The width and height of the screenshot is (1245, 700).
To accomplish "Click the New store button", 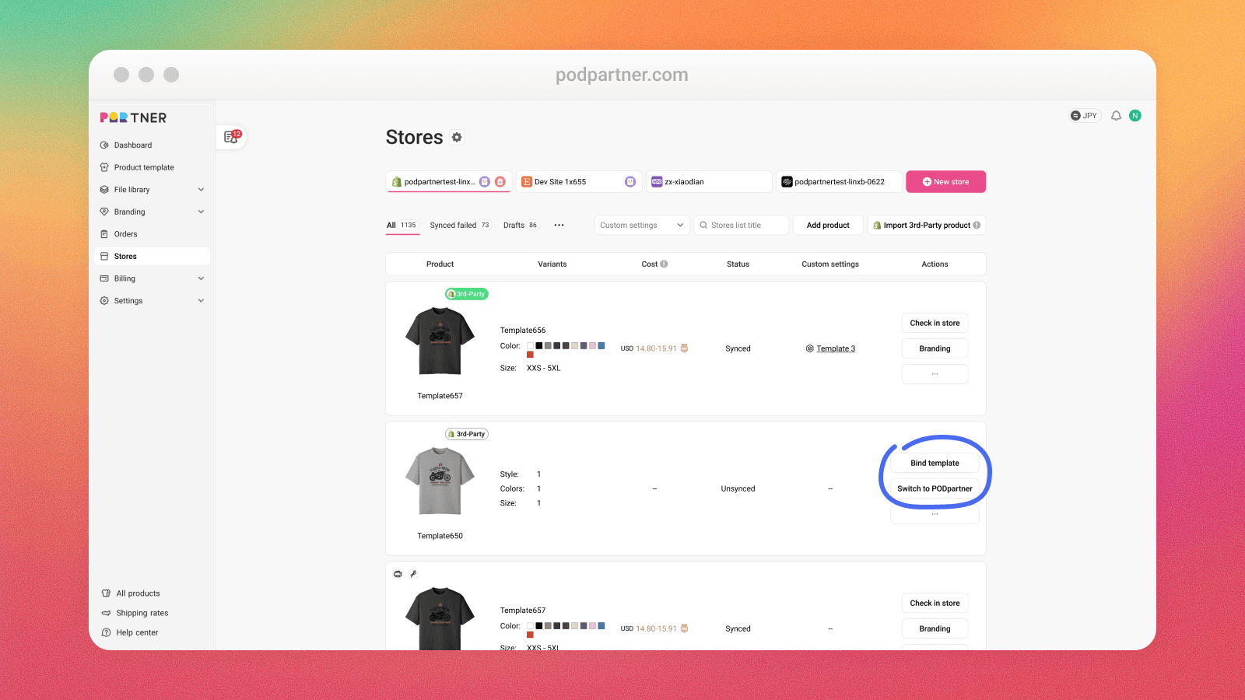I will pyautogui.click(x=945, y=181).
